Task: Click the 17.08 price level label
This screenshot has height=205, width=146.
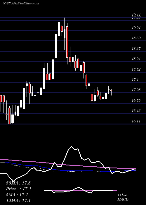Action: (x=136, y=90)
